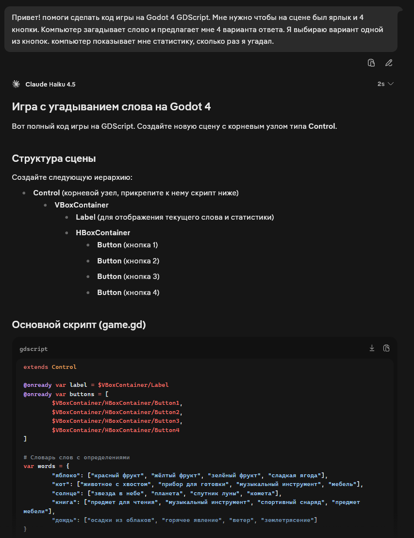The height and width of the screenshot is (538, 414).
Task: Select the Button (кнопка 4) list item
Action: point(128,293)
